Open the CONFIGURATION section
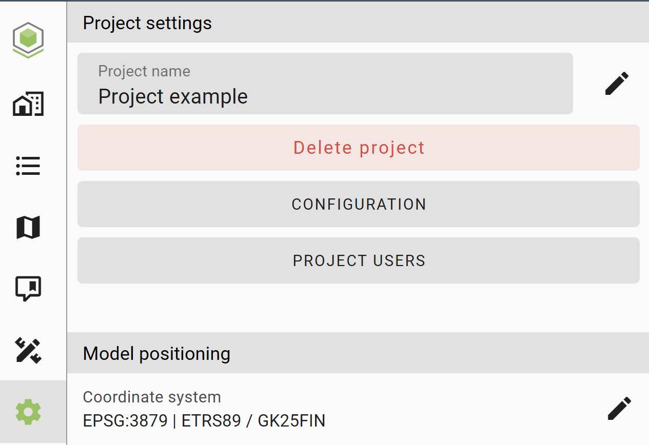The width and height of the screenshot is (649, 445). coord(359,204)
